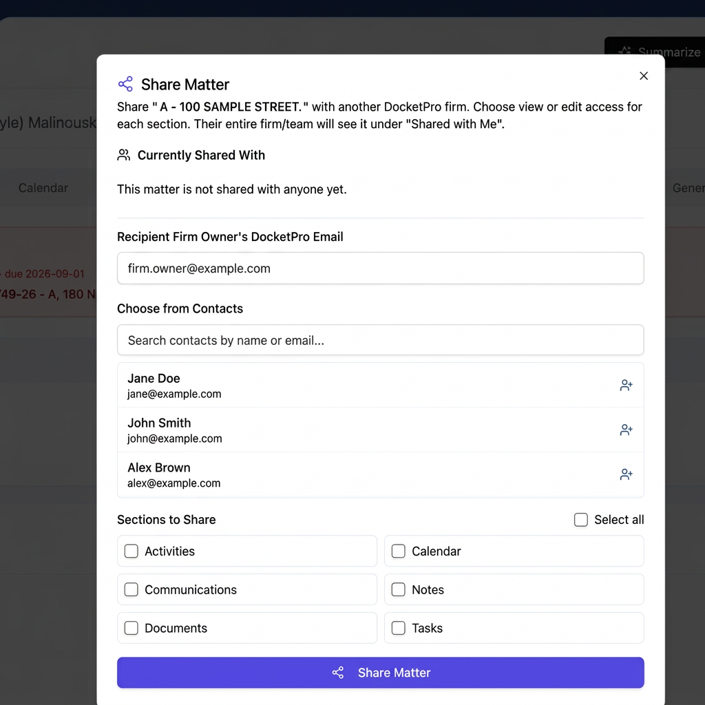Select the Jane Doe contact name
The height and width of the screenshot is (705, 705).
click(x=154, y=379)
